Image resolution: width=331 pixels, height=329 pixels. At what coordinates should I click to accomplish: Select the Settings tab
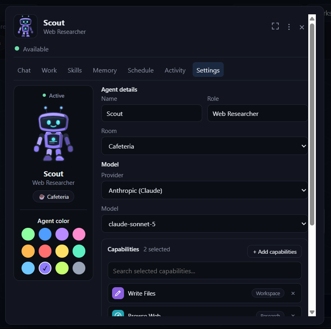[x=208, y=70]
